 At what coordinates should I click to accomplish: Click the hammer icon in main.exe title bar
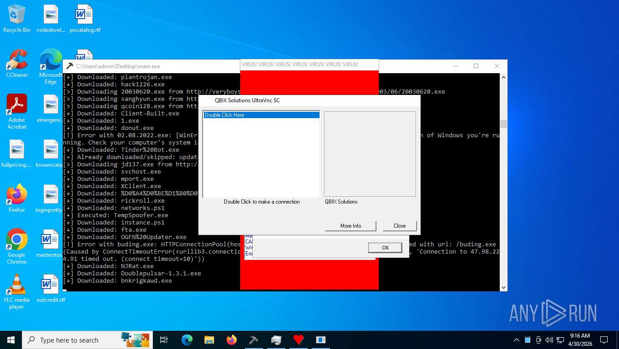[70, 66]
